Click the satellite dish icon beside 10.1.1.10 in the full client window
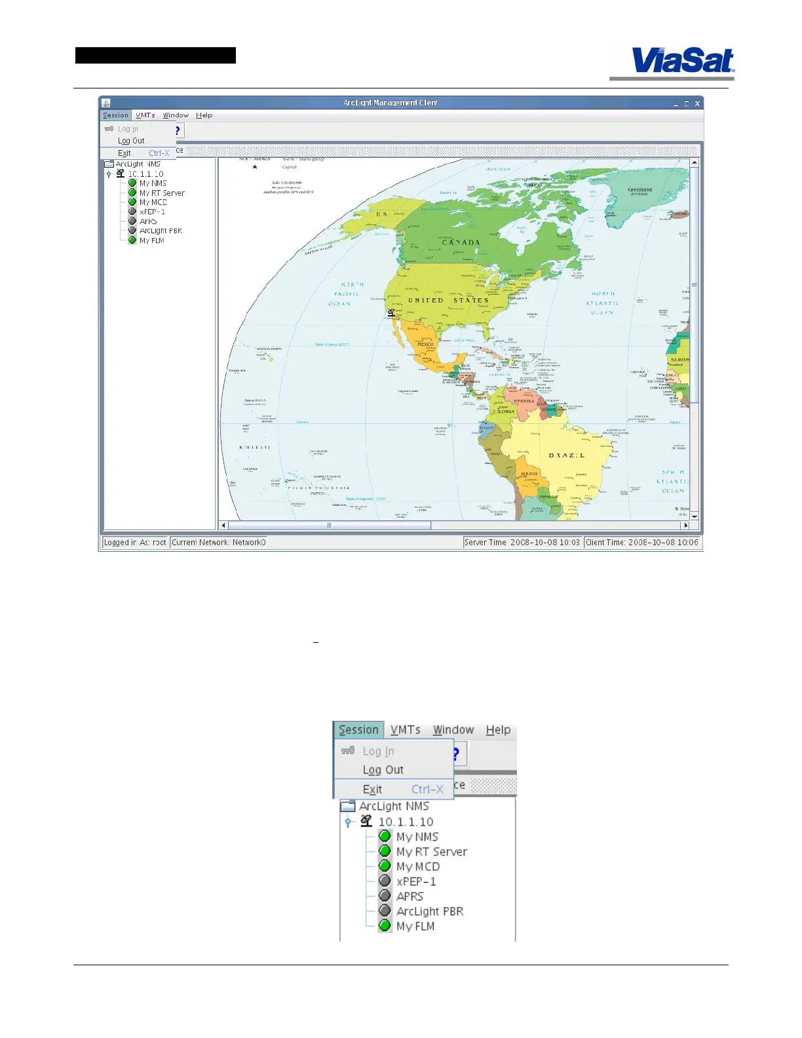 pos(120,174)
